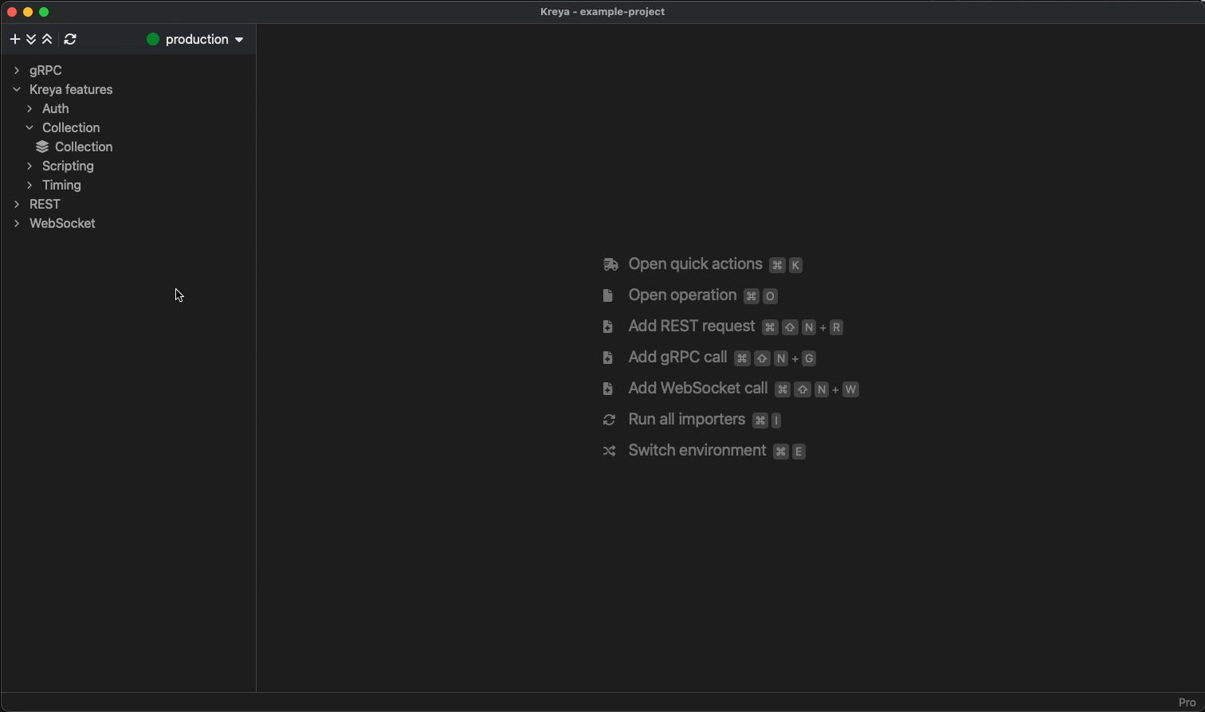Click the shuffle icon beside Switch environment
This screenshot has height=712, width=1205.
pyautogui.click(x=610, y=451)
